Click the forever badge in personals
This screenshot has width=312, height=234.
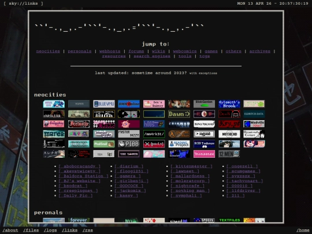(79, 220)
